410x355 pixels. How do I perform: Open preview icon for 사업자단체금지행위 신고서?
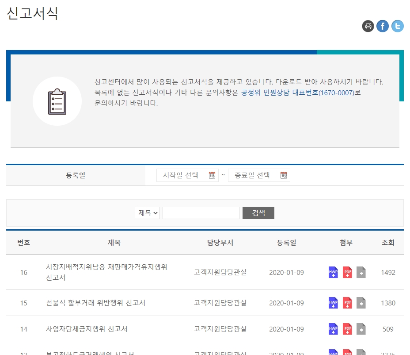point(361,329)
